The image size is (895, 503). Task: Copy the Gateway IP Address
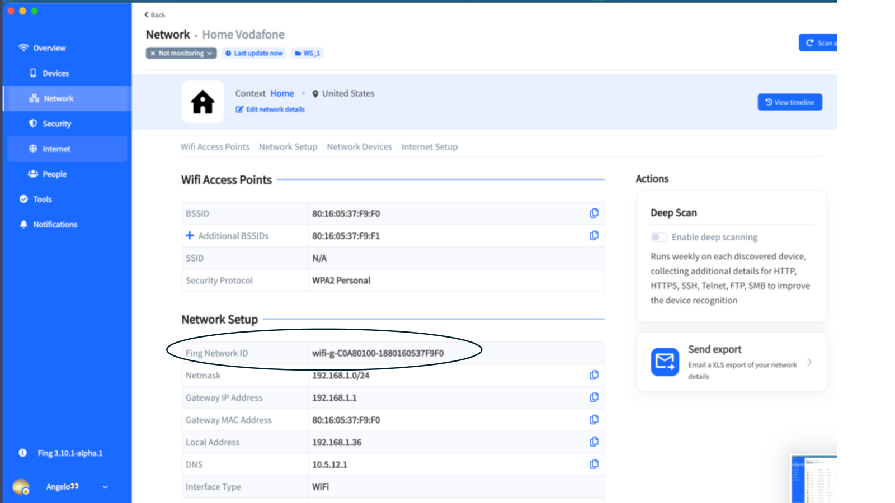tap(593, 397)
